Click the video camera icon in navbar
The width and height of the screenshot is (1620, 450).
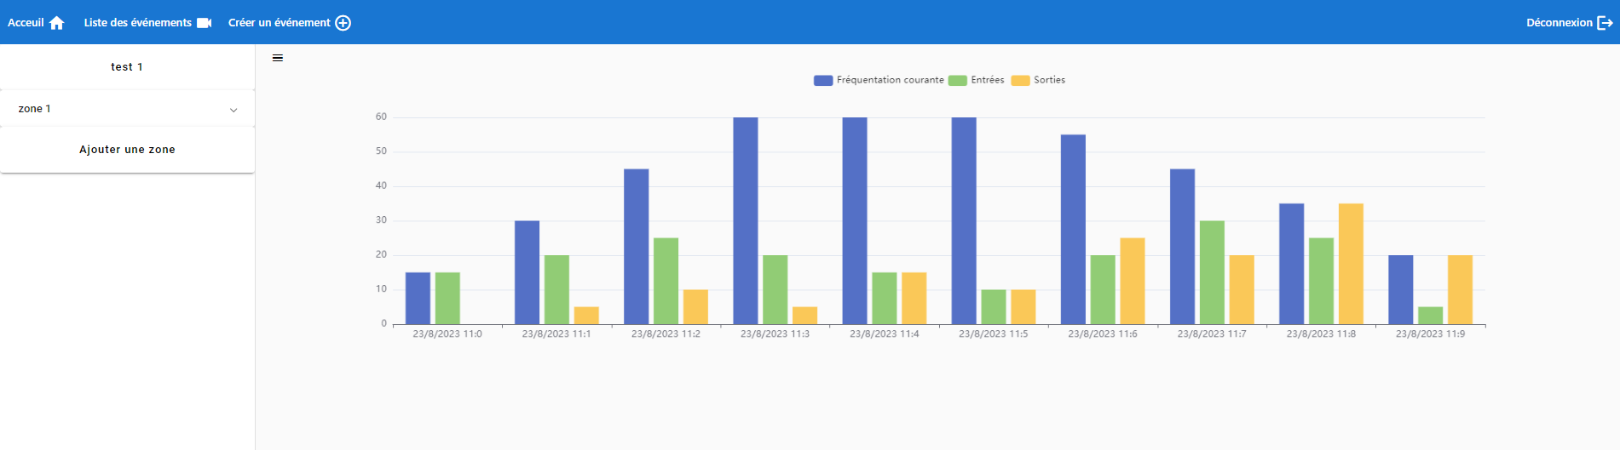coord(205,23)
